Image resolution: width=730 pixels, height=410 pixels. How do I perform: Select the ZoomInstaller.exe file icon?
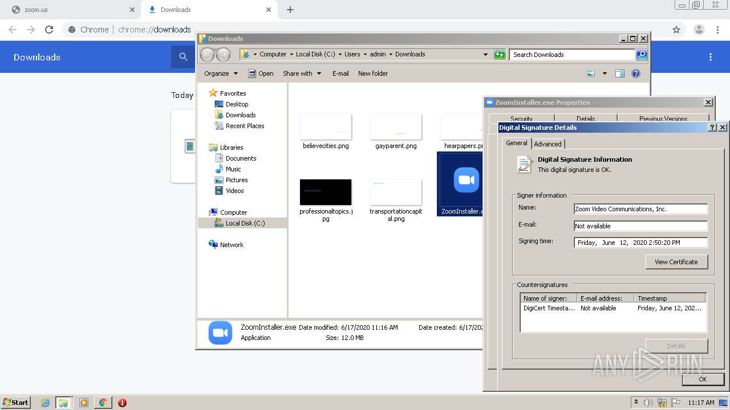tap(466, 181)
